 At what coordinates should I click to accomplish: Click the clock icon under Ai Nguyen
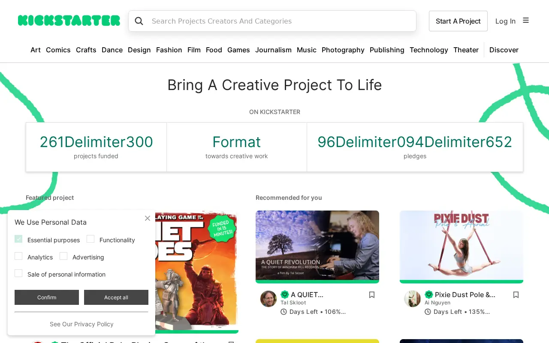click(428, 312)
